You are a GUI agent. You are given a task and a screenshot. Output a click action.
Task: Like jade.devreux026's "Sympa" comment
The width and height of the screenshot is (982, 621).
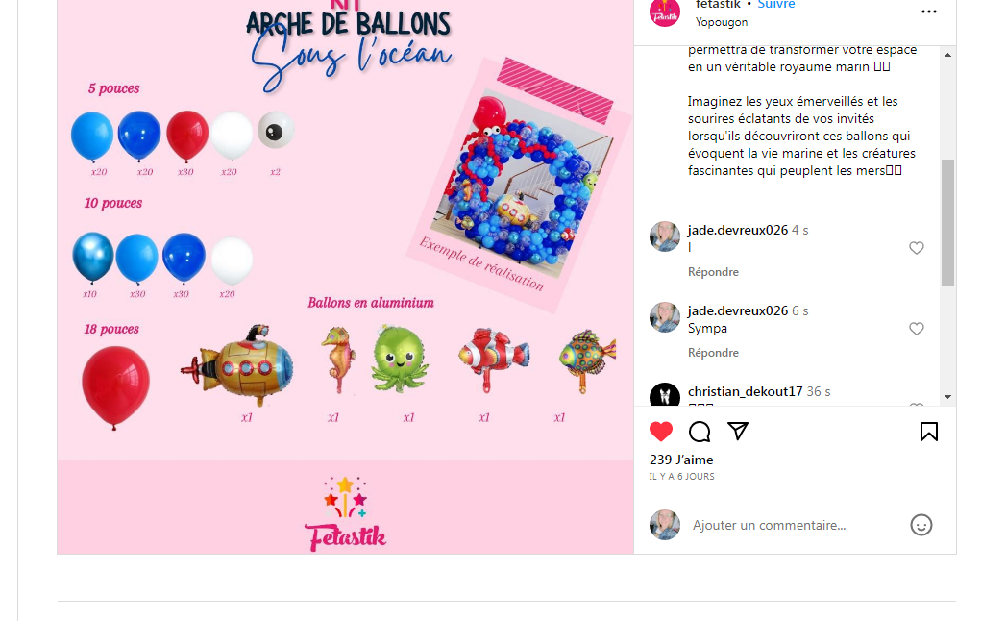(917, 329)
